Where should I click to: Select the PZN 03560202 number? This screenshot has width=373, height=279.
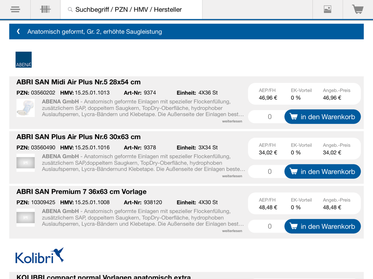point(43,93)
